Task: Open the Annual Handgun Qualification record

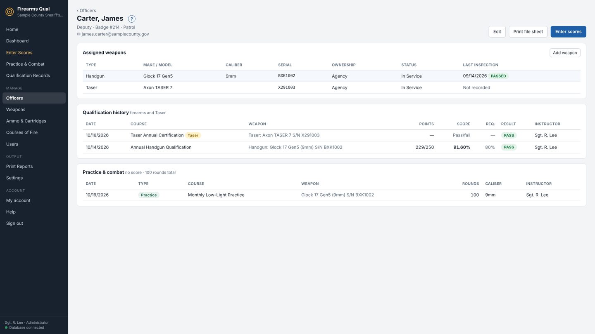Action: point(331,147)
